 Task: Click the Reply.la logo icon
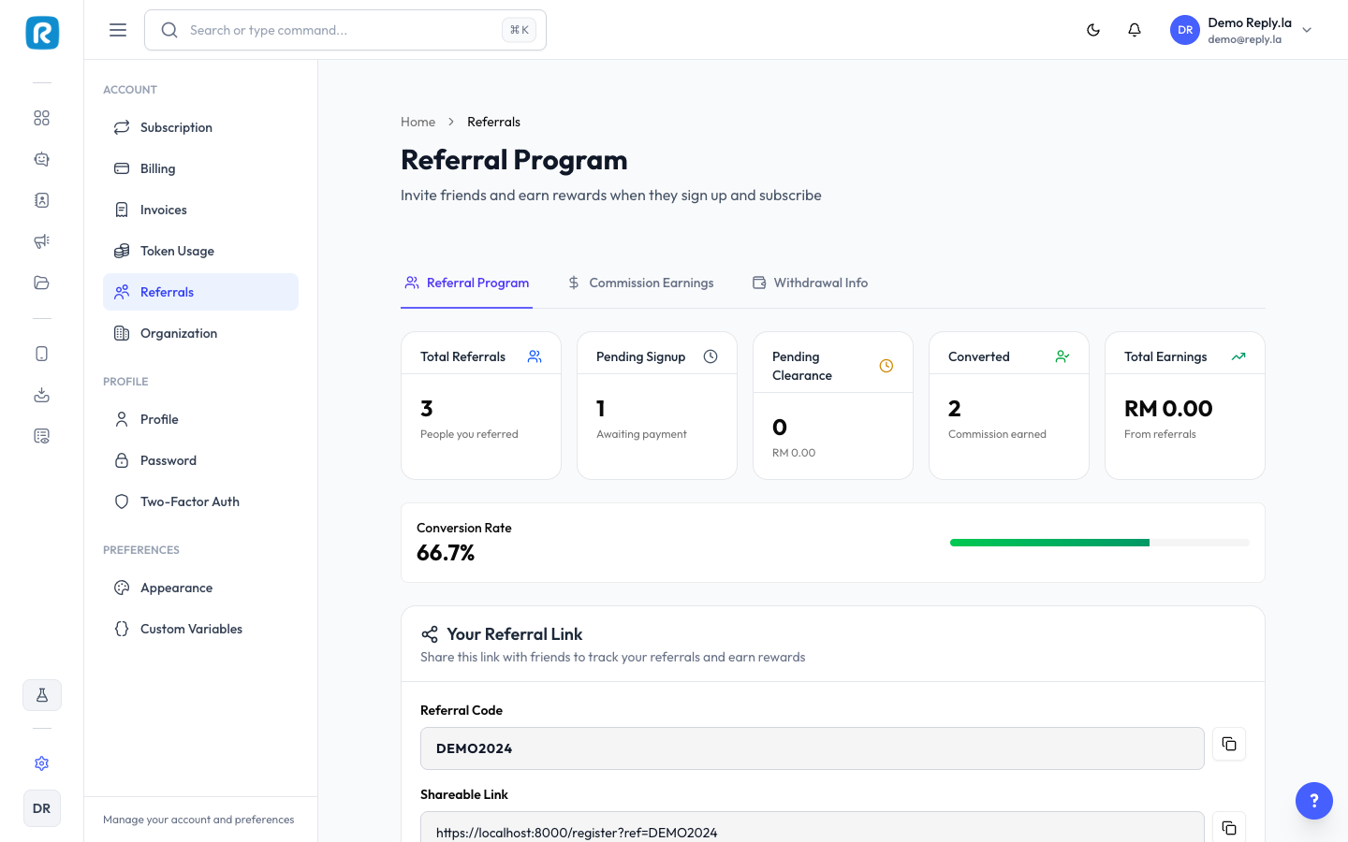point(42,33)
